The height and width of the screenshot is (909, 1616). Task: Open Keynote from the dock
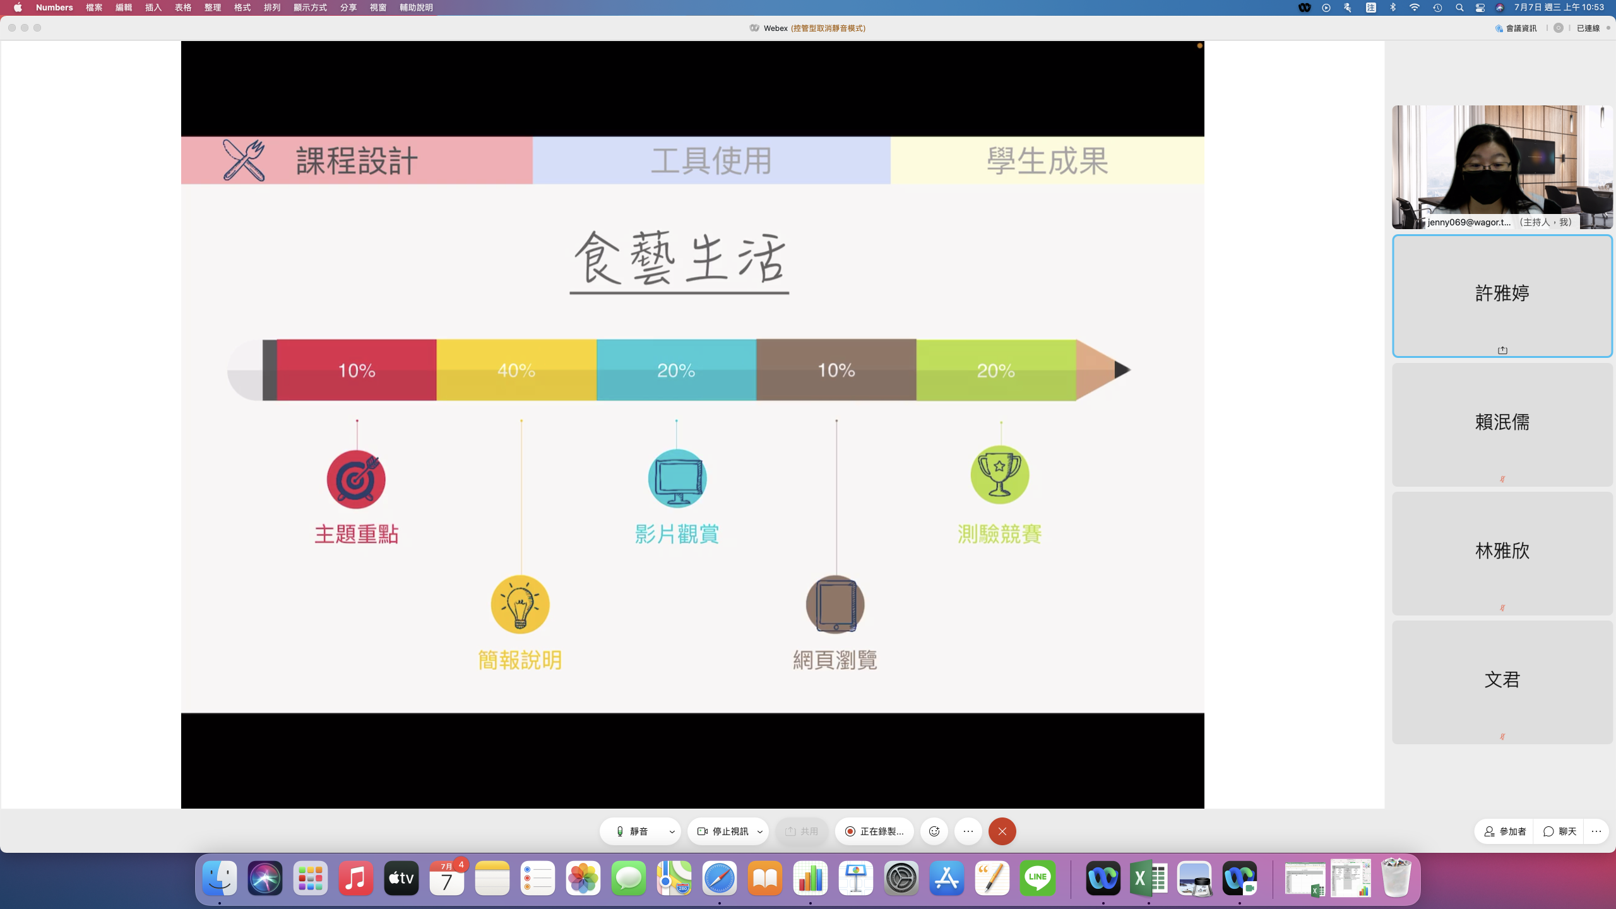pos(855,878)
